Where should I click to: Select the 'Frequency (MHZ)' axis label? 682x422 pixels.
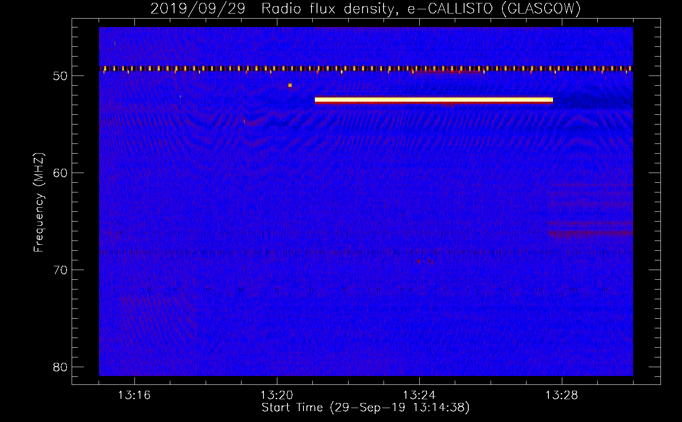click(38, 203)
